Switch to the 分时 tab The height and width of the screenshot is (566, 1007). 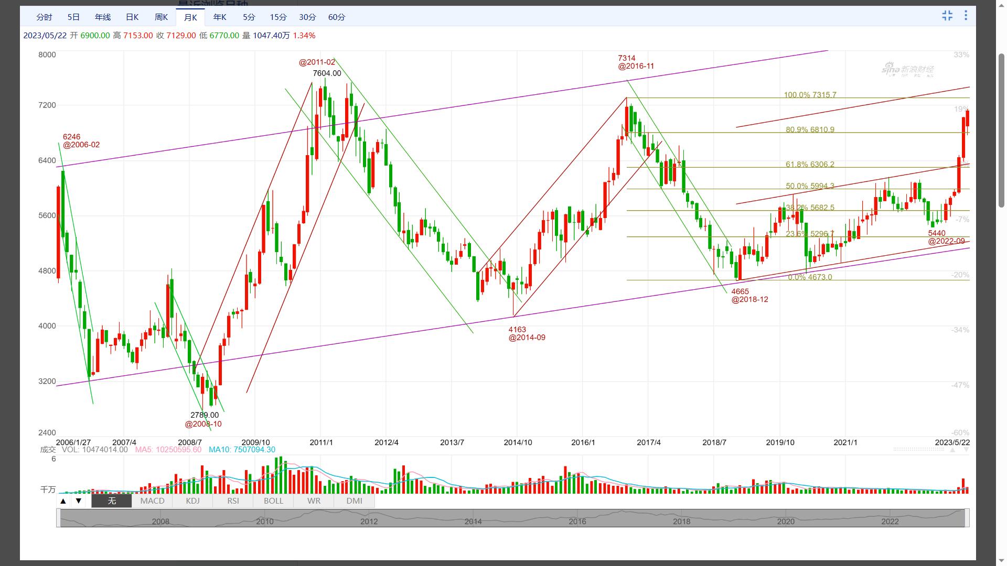tap(44, 17)
